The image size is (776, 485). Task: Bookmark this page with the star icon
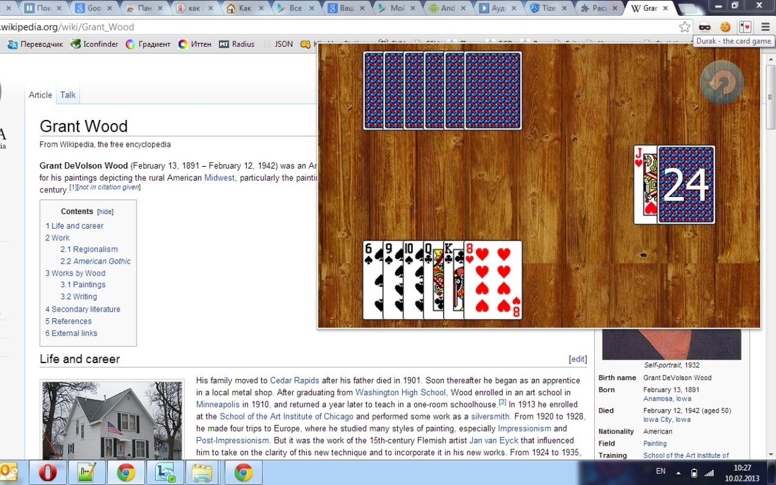pos(684,27)
